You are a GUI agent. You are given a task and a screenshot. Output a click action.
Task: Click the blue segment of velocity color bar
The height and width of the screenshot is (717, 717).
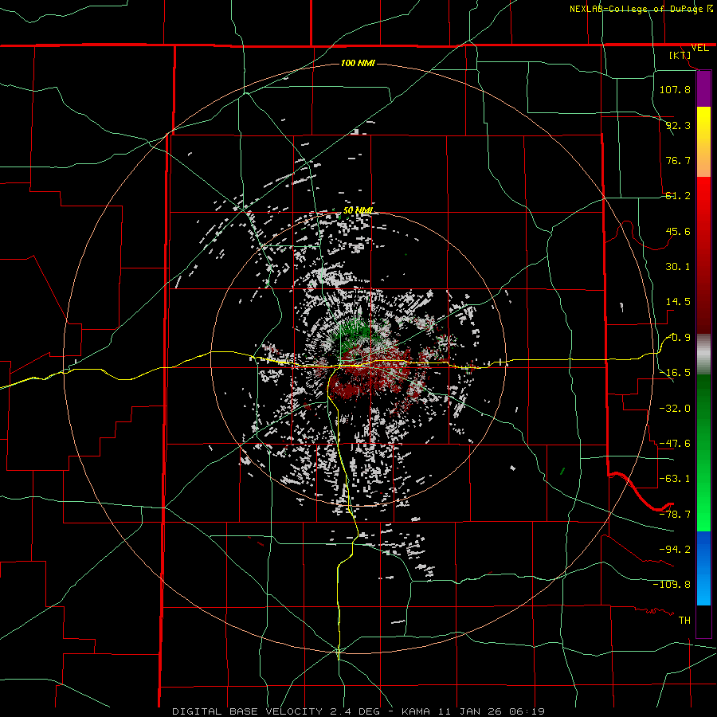tap(703, 568)
